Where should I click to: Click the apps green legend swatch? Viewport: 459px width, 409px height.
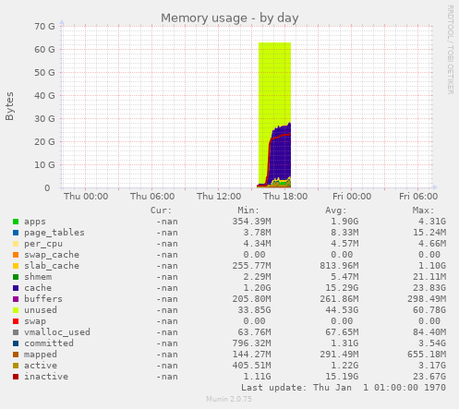coord(16,222)
